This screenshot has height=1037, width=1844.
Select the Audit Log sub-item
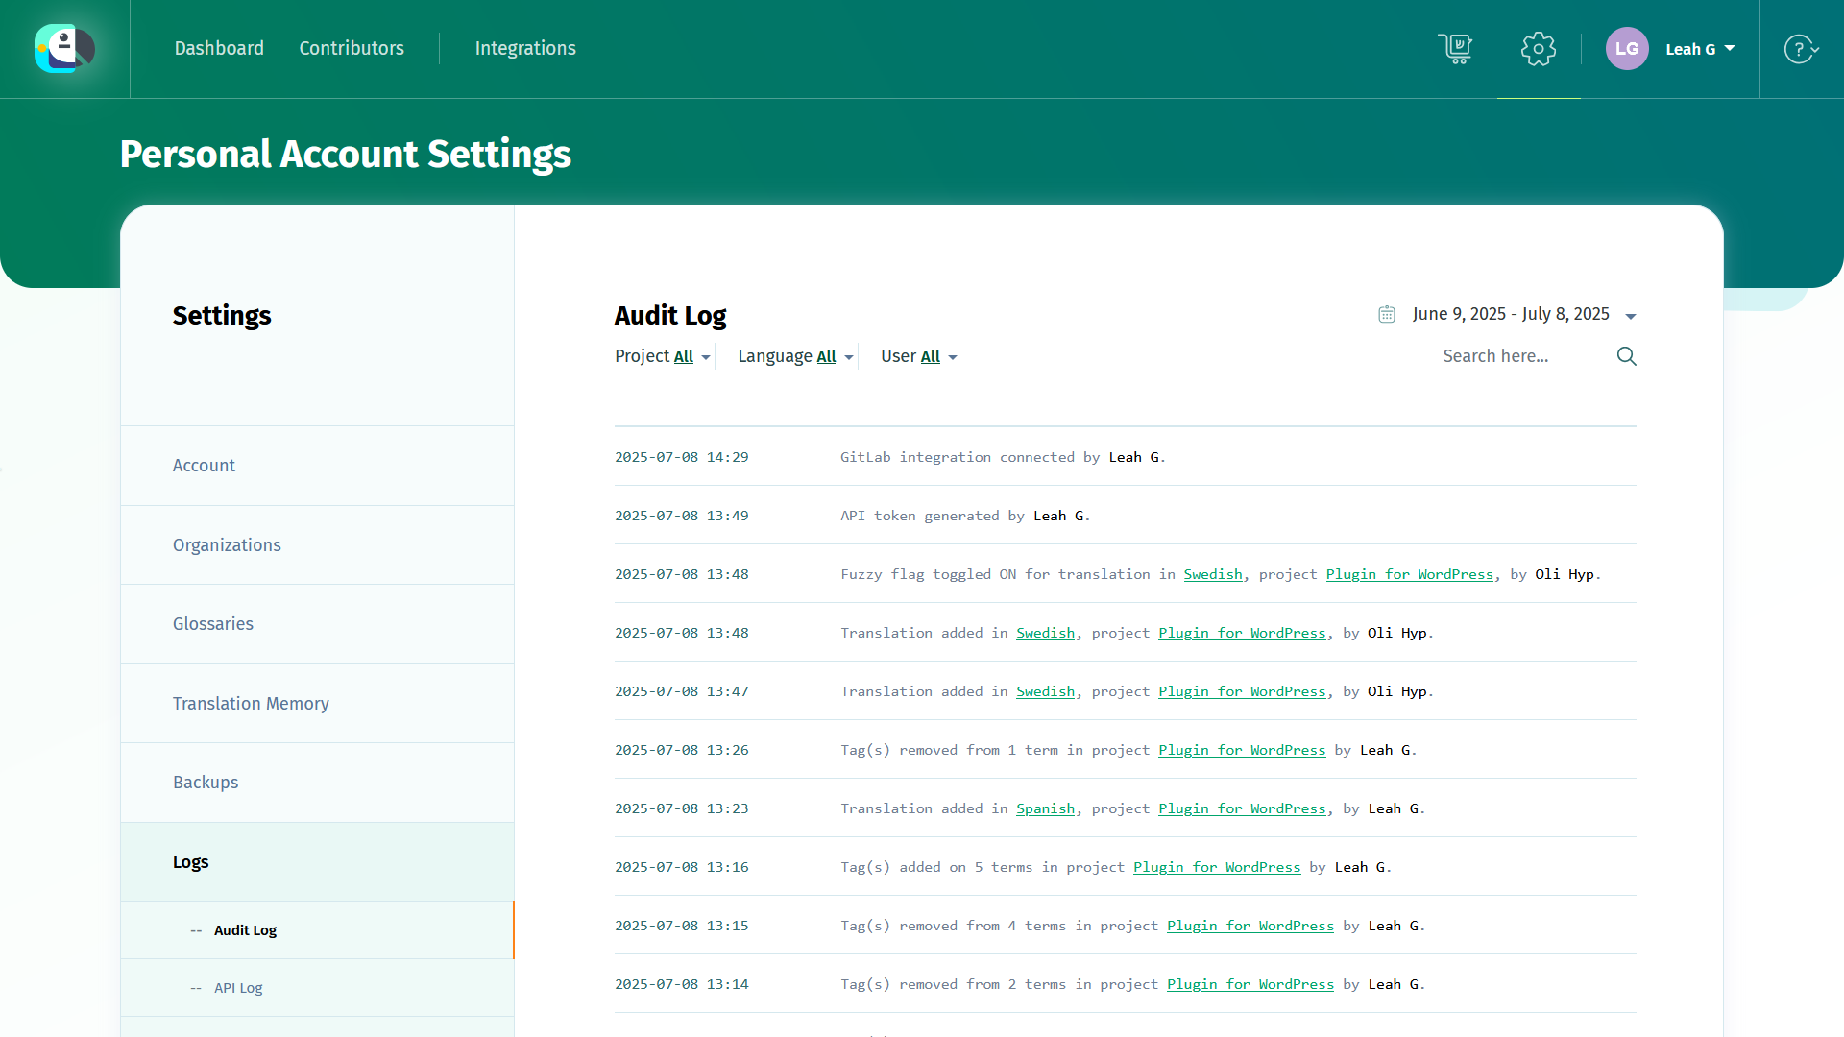point(317,930)
